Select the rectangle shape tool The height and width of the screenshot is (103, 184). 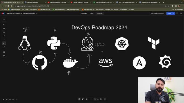point(4,28)
